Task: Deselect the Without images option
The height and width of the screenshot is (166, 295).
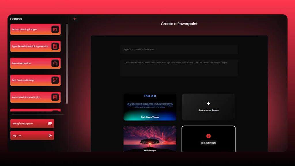Action: [208, 136]
